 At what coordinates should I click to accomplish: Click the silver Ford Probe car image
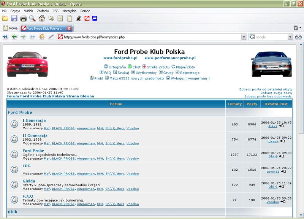(x=271, y=64)
